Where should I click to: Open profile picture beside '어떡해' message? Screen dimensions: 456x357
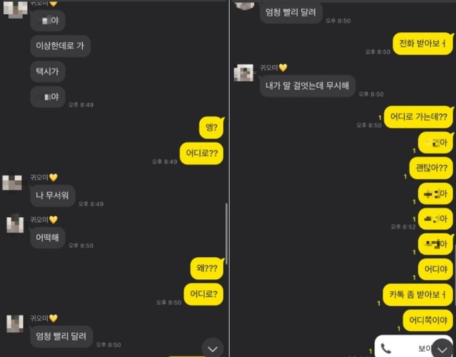[x=15, y=224]
